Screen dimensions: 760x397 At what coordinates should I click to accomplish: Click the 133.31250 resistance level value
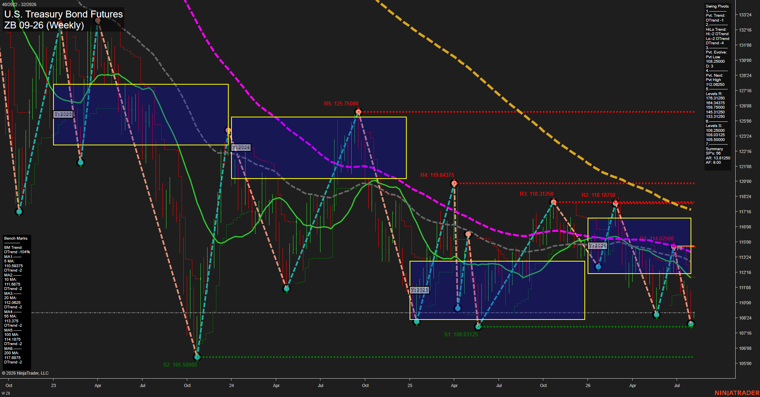click(715, 117)
